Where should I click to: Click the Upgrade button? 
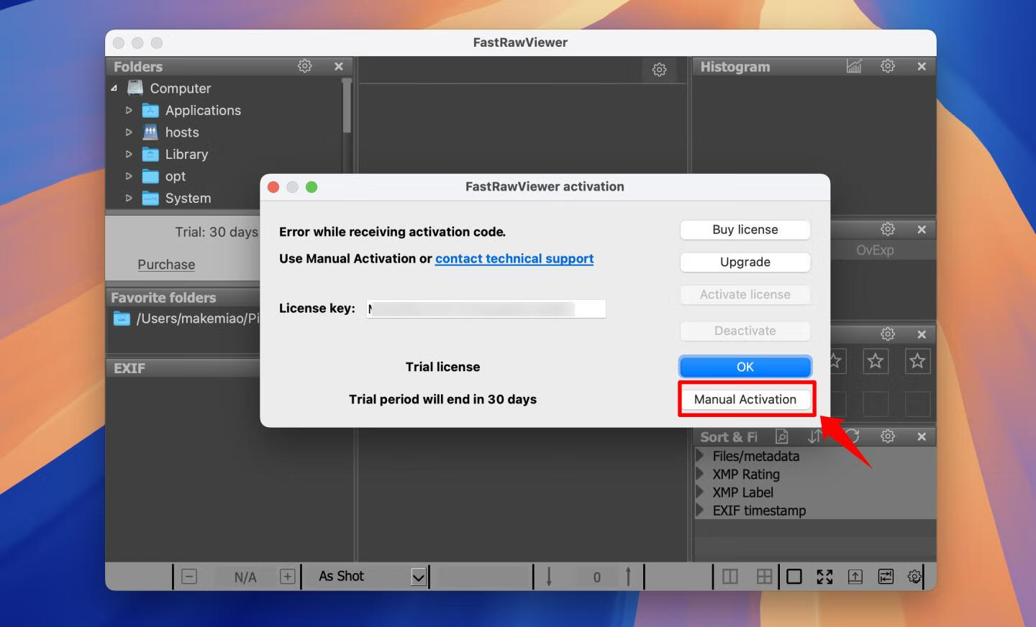[745, 262]
